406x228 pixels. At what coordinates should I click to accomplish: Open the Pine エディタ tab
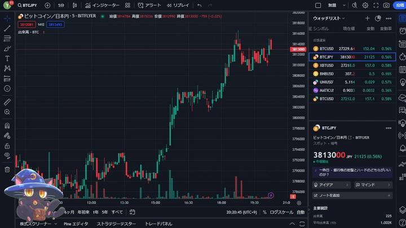(x=76, y=223)
